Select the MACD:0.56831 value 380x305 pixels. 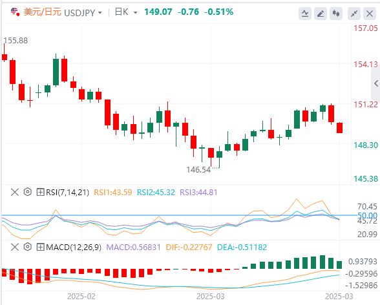click(134, 247)
